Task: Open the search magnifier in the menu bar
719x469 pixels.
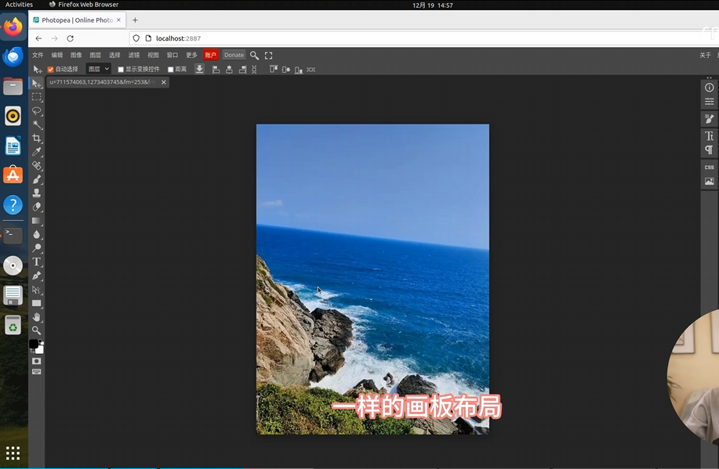Action: [255, 56]
